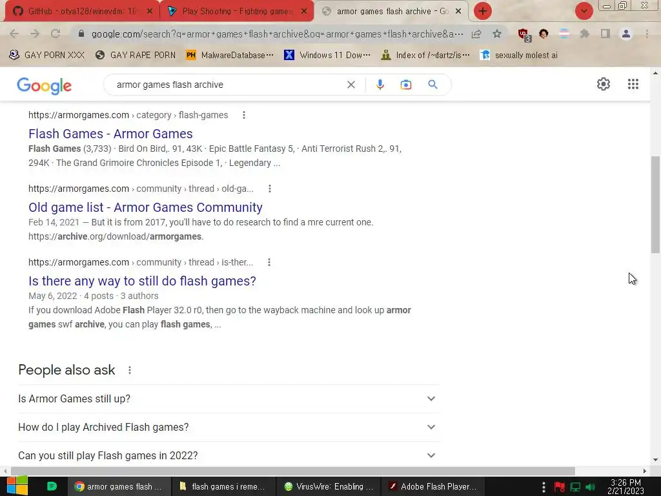Expand 'Can you still play Flash games in 2022?'
This screenshot has height=496, width=661.
click(x=228, y=455)
